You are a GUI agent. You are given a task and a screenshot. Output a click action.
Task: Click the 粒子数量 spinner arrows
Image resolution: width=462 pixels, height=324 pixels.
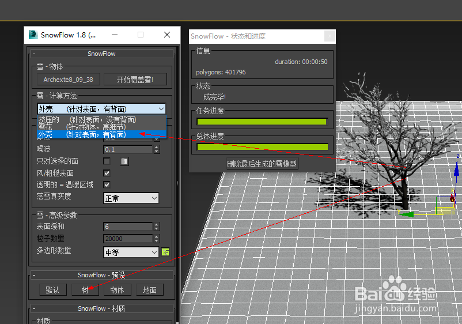[x=157, y=239]
